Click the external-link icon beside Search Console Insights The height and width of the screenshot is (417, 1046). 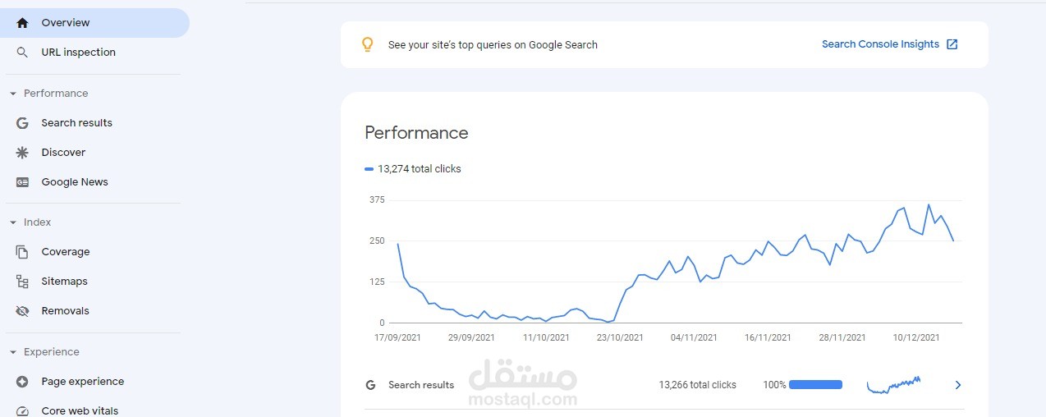tap(952, 44)
